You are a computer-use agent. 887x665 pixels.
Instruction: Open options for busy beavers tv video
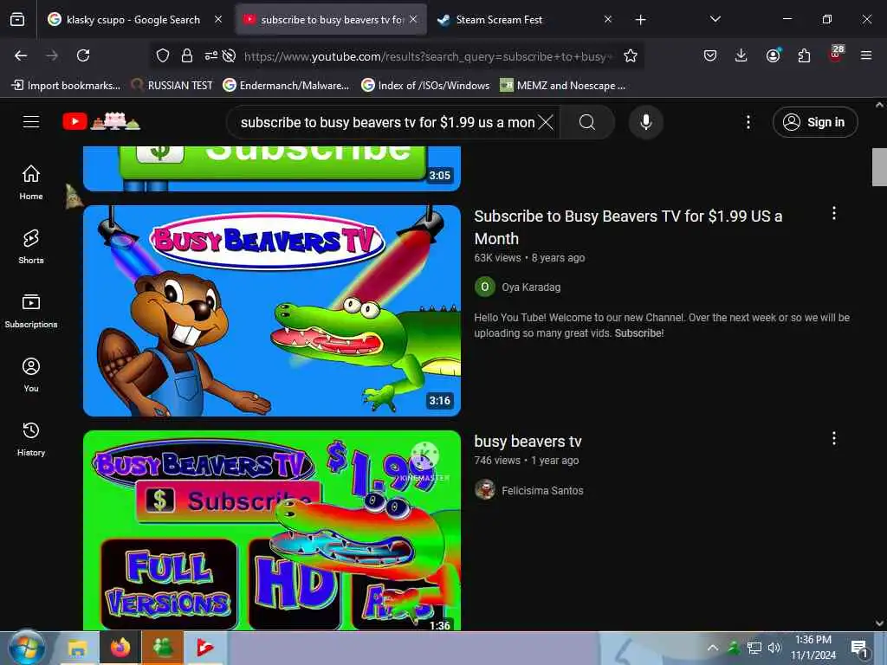834,438
